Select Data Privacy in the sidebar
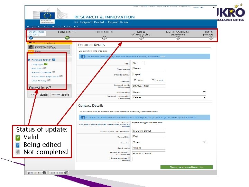249x187 pixels. [x=39, y=81]
